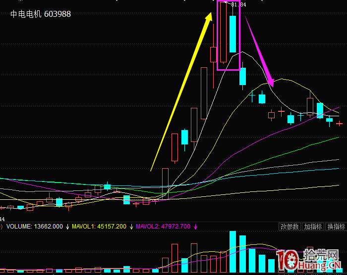
Task: Click the VOLUME indicator label
Action: 19,227
